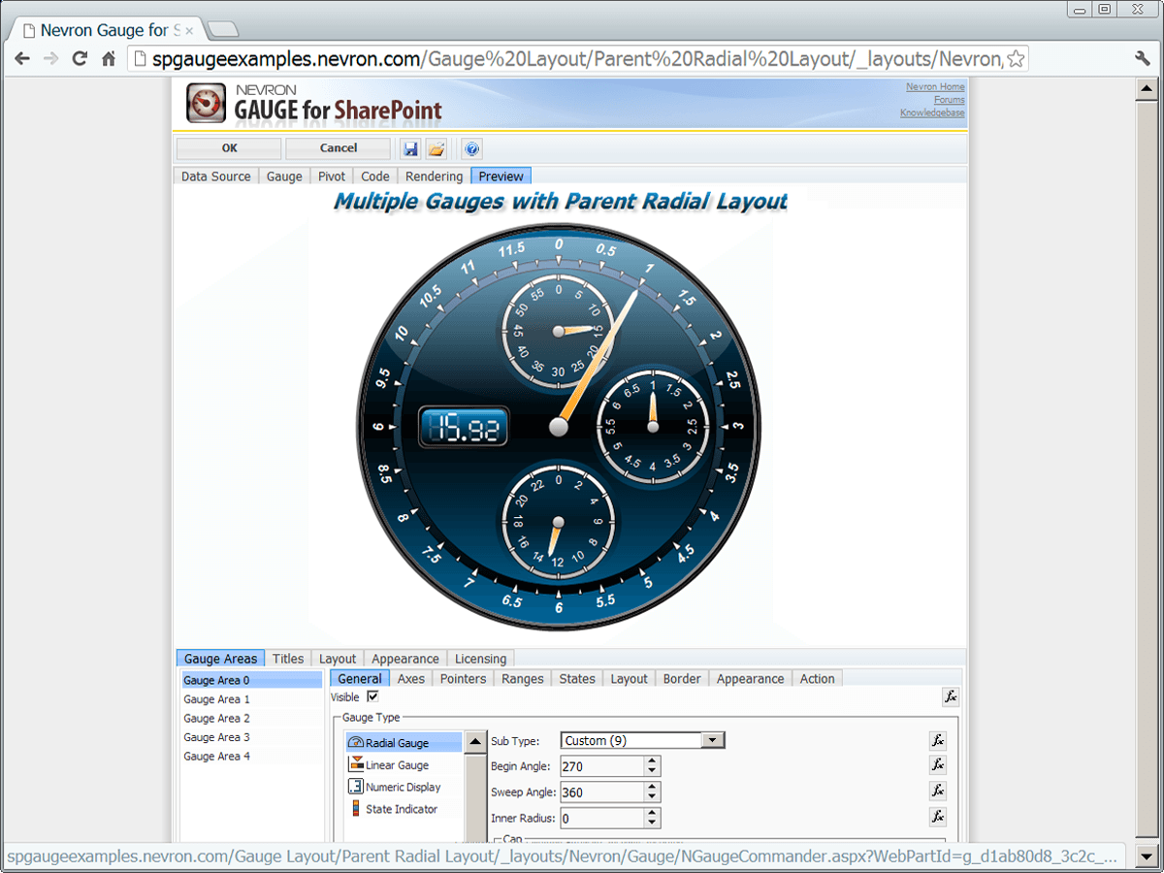Select Gauge Area 2 in the list

pyautogui.click(x=252, y=719)
